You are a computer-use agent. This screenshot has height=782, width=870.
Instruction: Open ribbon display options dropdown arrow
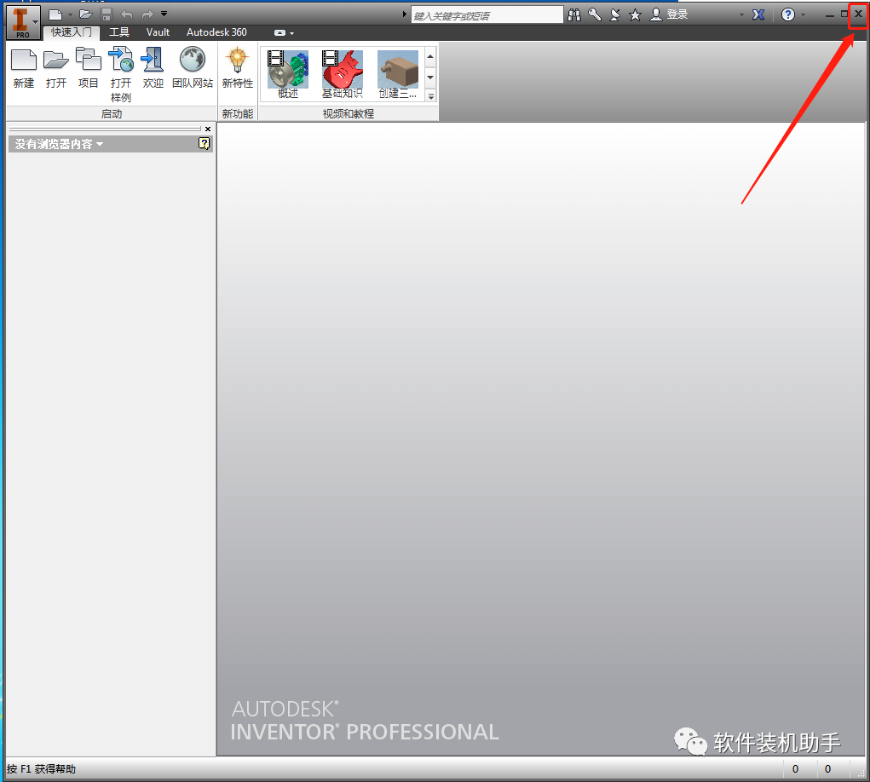(292, 34)
